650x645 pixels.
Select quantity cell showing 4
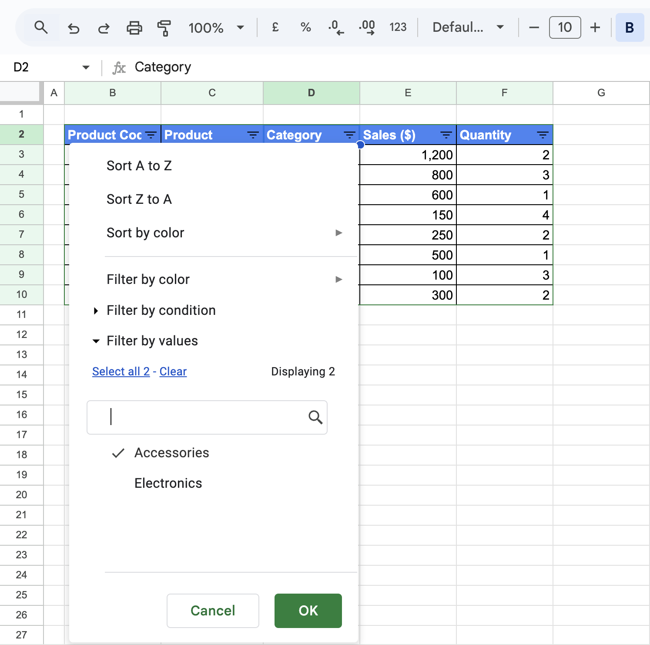pyautogui.click(x=505, y=215)
